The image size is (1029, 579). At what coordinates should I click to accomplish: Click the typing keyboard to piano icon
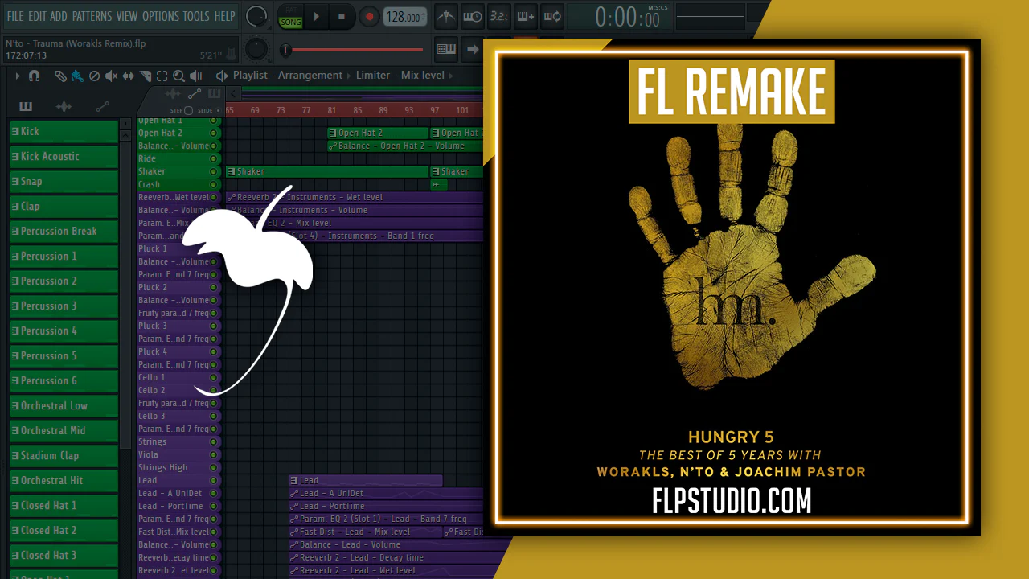tap(446, 49)
